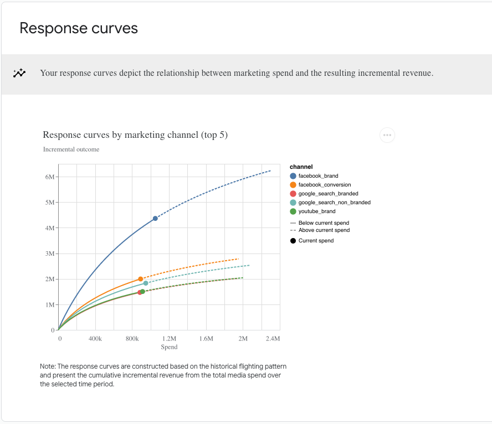The height and width of the screenshot is (424, 492).
Task: Click the google_search_non_branded legend label
Action: pyautogui.click(x=335, y=203)
